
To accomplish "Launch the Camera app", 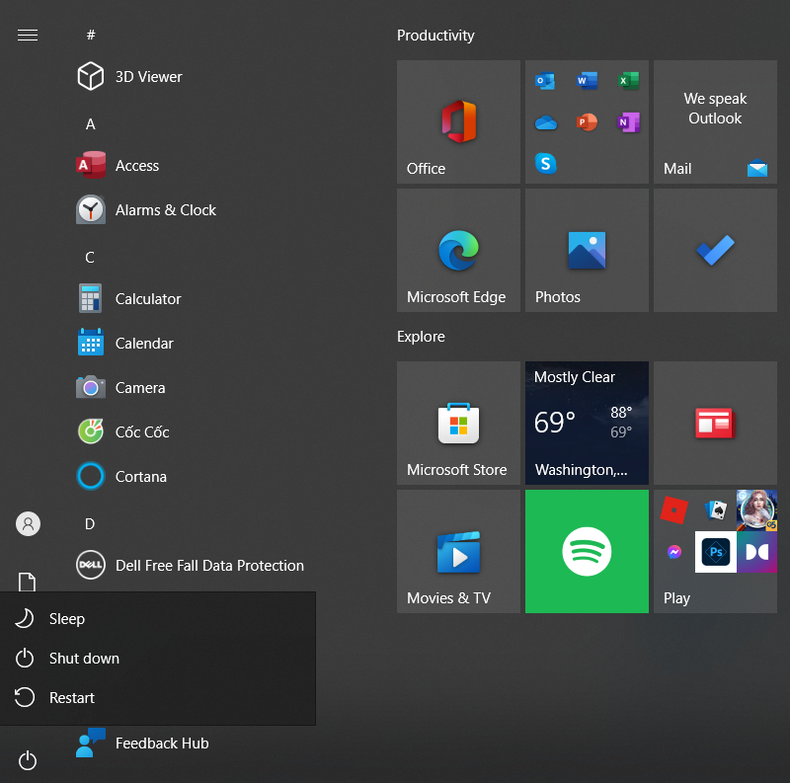I will point(192,387).
